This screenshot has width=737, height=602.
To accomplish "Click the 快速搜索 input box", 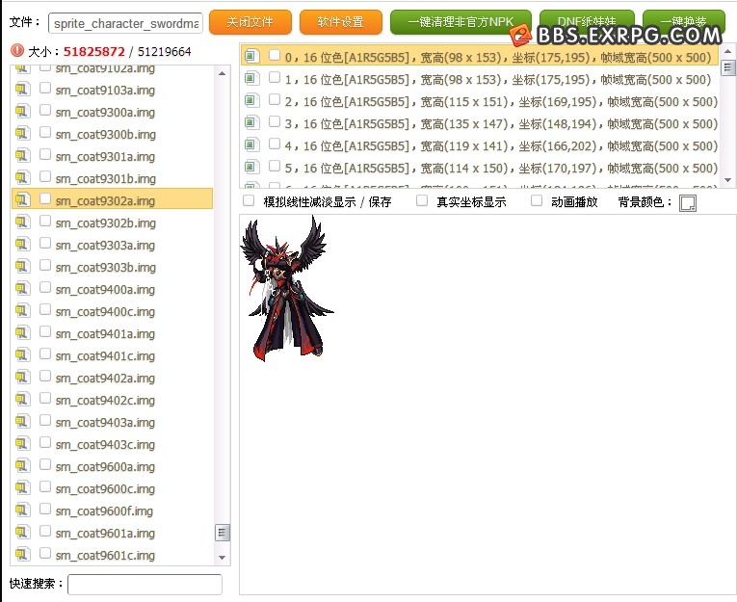I will click(145, 585).
